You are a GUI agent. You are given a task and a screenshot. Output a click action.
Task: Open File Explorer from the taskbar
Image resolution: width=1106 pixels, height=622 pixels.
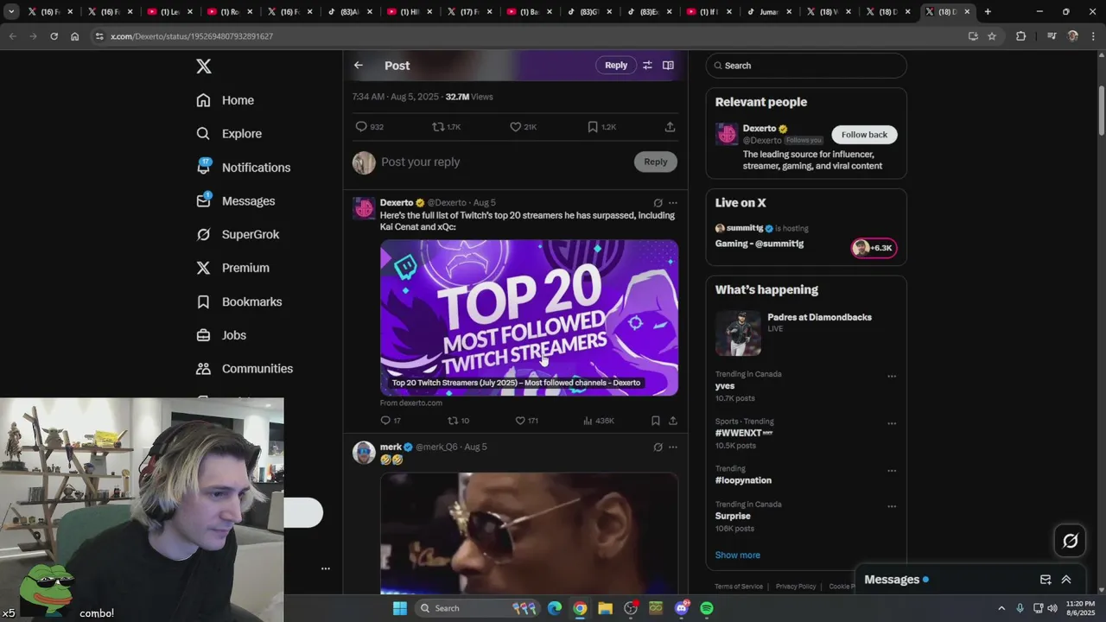coord(605,608)
